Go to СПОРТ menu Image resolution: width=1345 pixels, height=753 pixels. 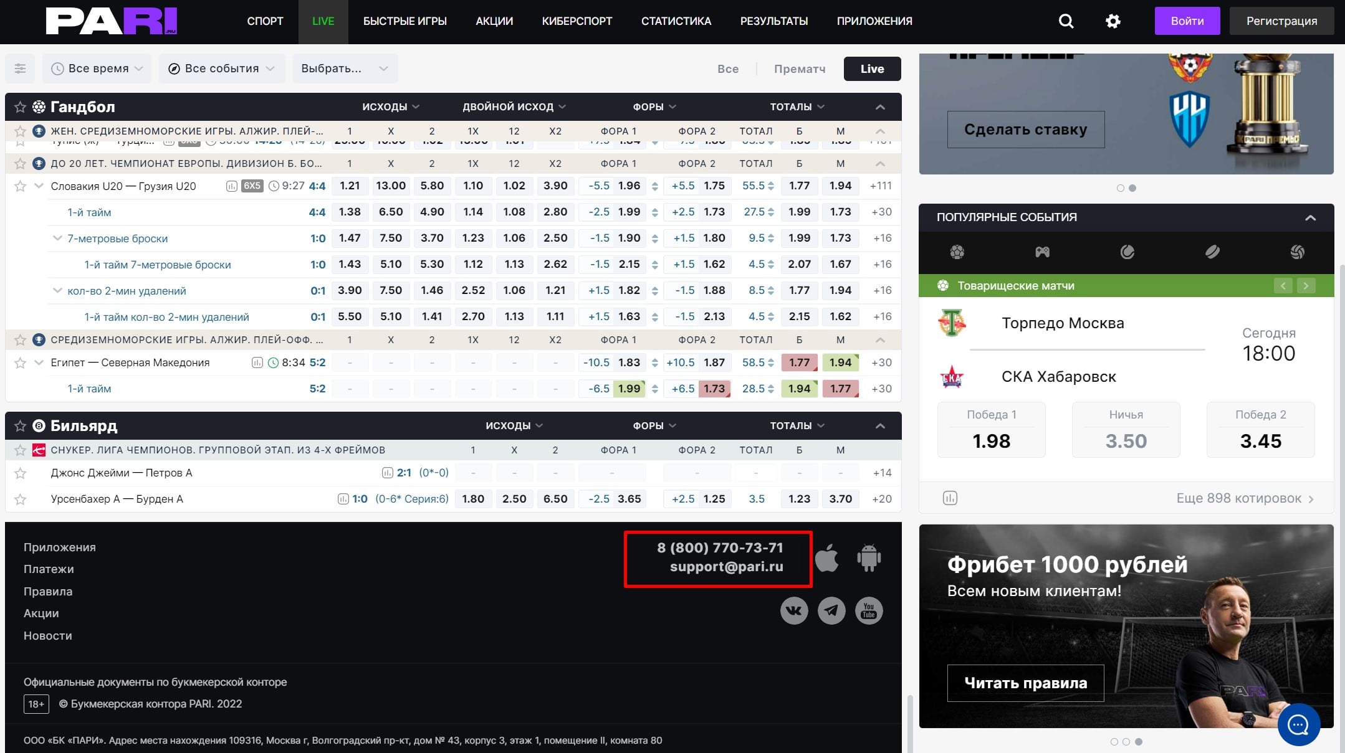[x=265, y=21]
